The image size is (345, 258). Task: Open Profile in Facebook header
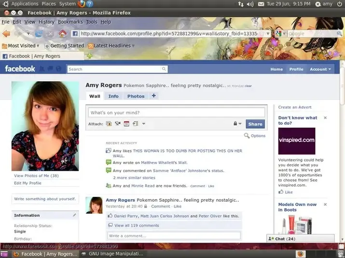pos(296,69)
